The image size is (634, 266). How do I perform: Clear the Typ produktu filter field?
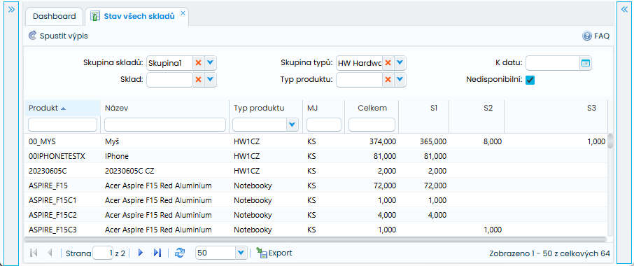(x=388, y=80)
